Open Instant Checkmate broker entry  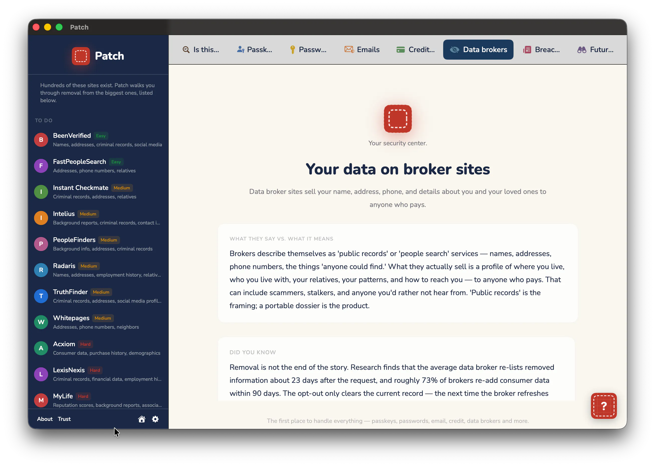pos(98,192)
